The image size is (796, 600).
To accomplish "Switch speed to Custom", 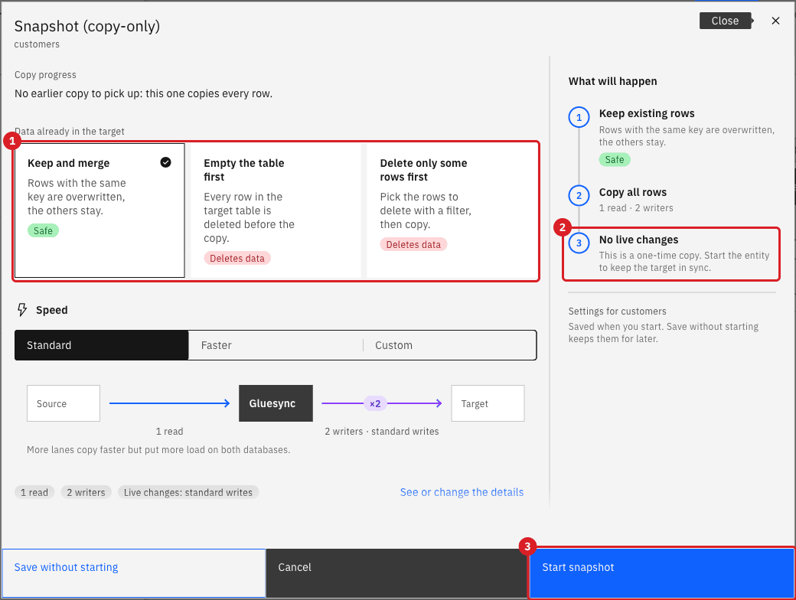I will click(x=450, y=345).
